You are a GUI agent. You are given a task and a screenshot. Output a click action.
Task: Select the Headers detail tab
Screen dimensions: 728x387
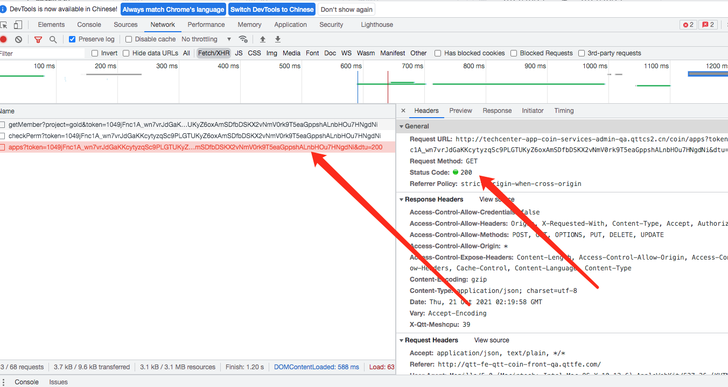point(426,111)
